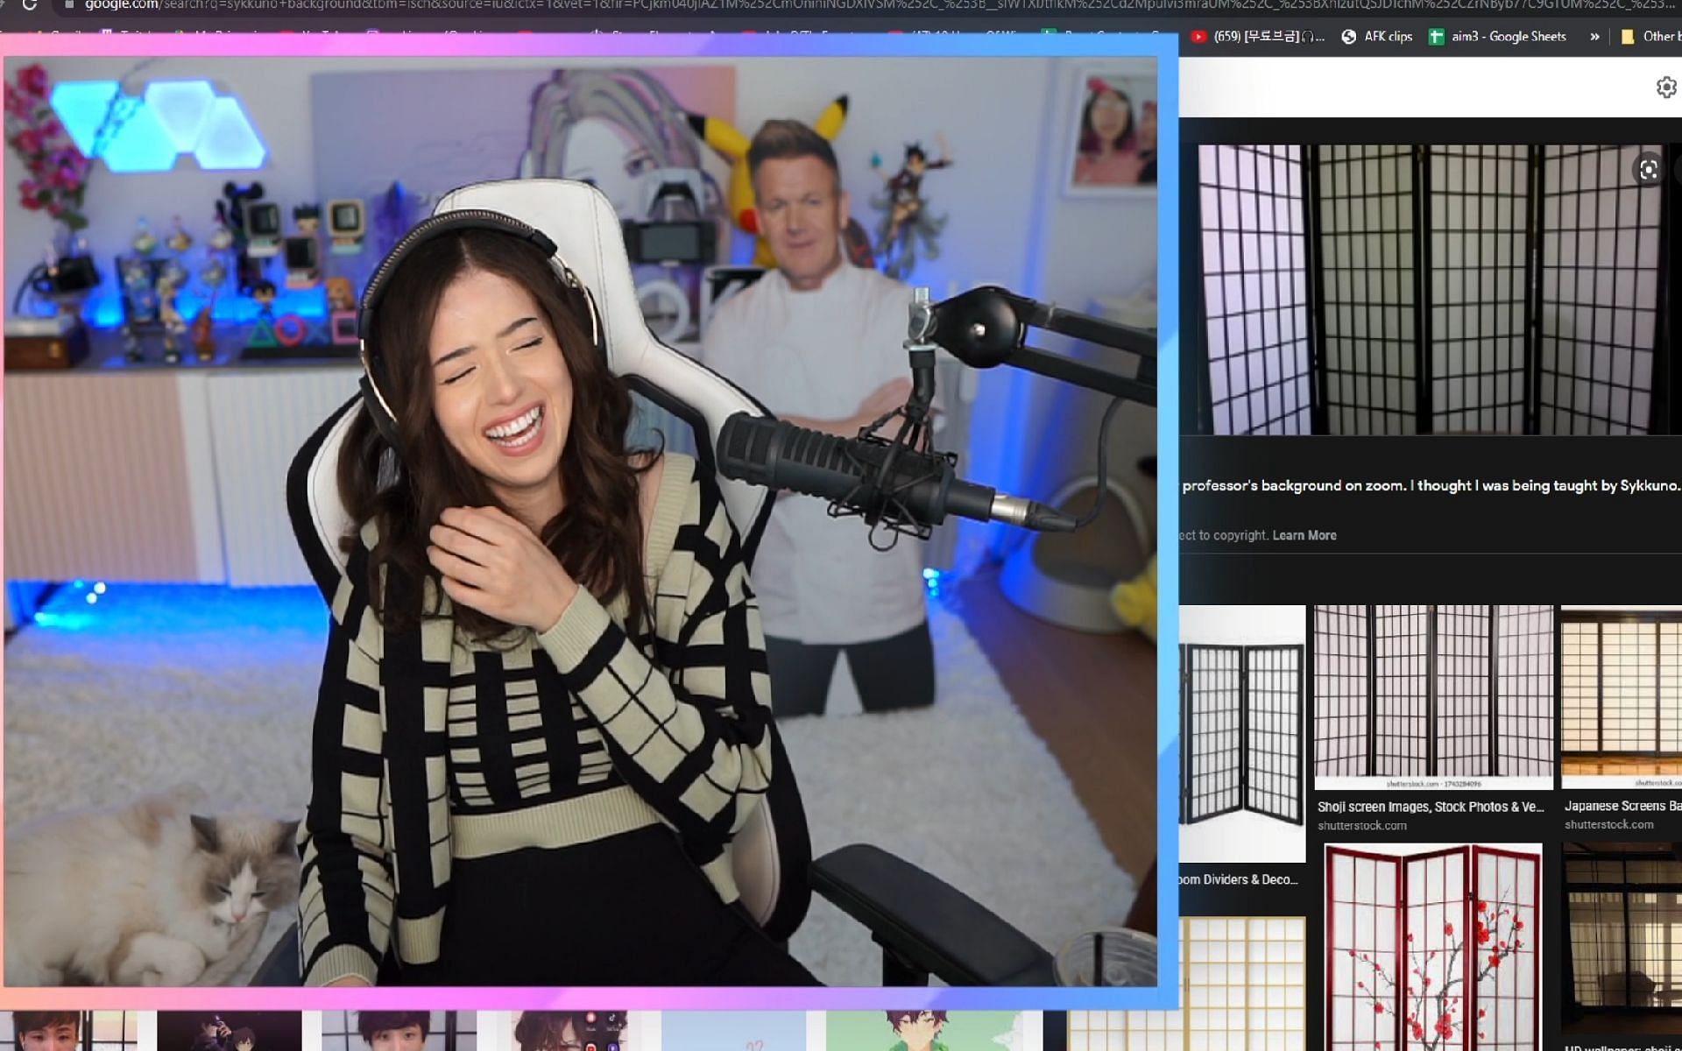Open the black room divider thumbnail

click(1242, 734)
